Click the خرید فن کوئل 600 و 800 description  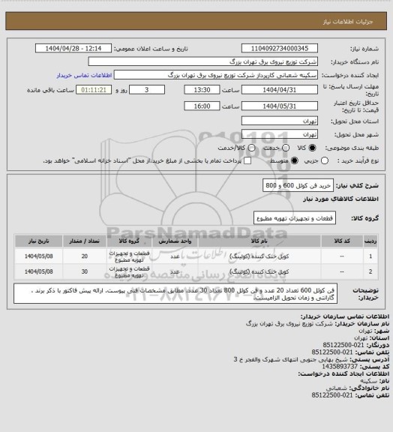pyautogui.click(x=298, y=185)
